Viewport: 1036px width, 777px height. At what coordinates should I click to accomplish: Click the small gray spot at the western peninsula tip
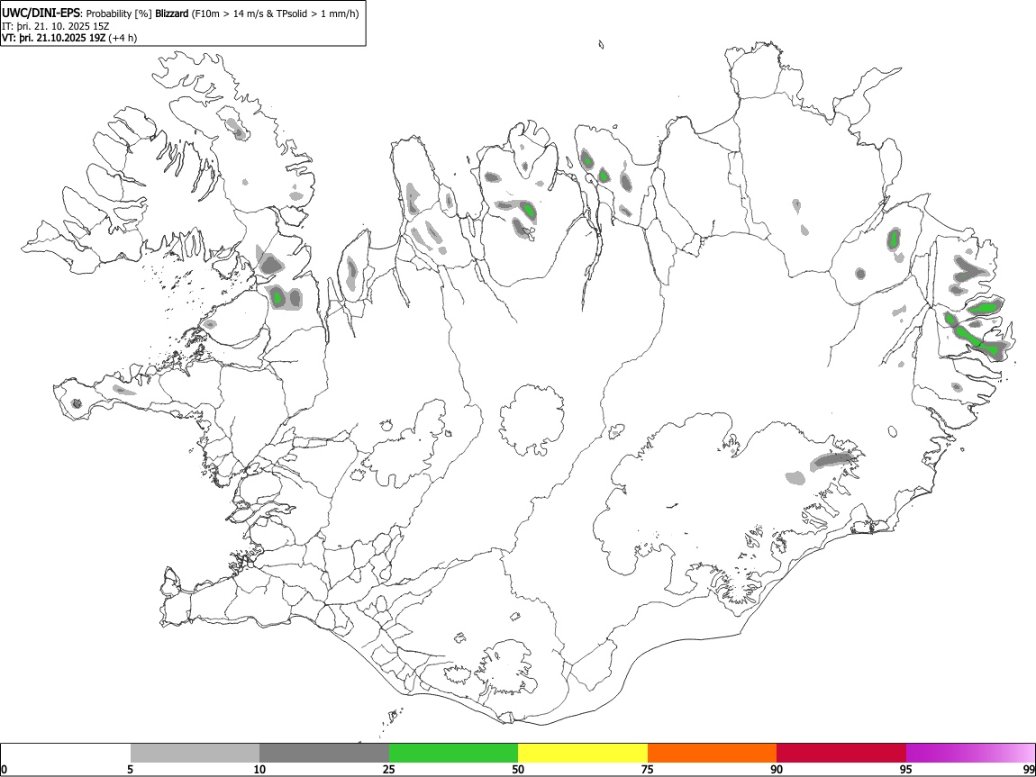click(x=77, y=403)
